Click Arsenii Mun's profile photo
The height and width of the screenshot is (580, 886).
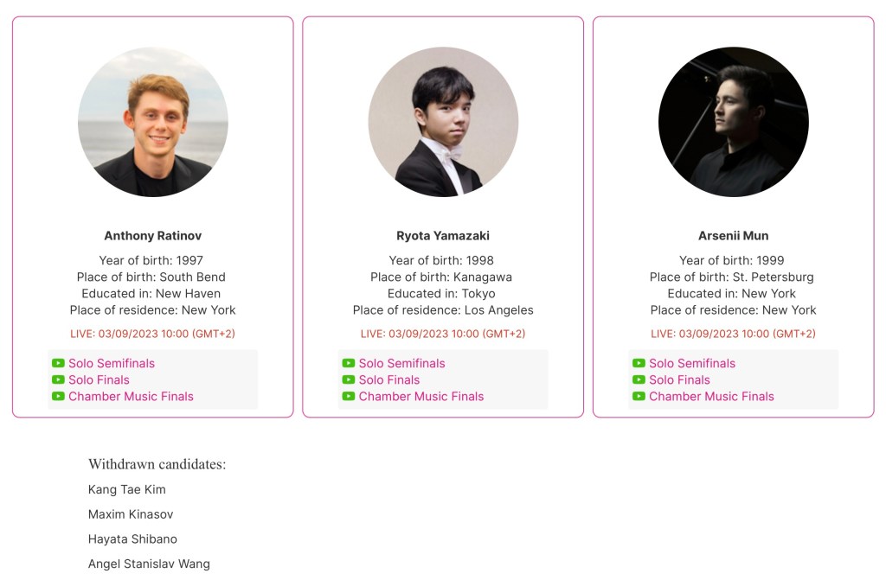point(734,122)
